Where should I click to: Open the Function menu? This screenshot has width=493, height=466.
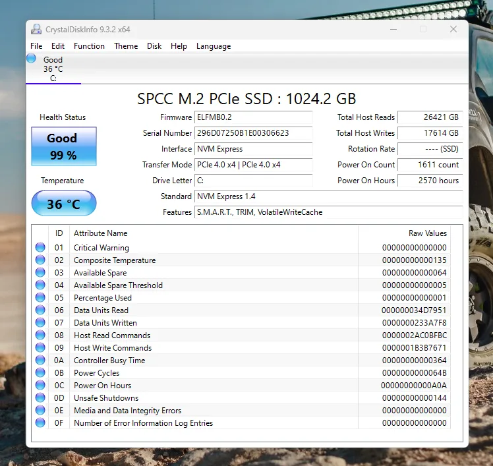pos(89,46)
